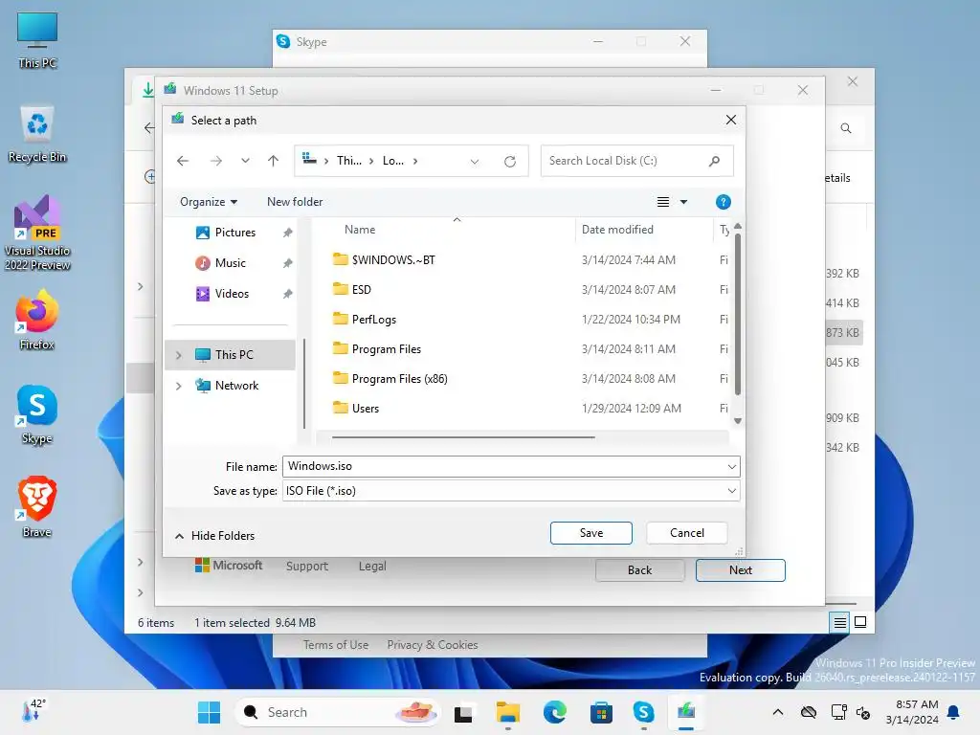This screenshot has height=735, width=980.
Task: Open dialog help question mark icon
Action: (724, 202)
